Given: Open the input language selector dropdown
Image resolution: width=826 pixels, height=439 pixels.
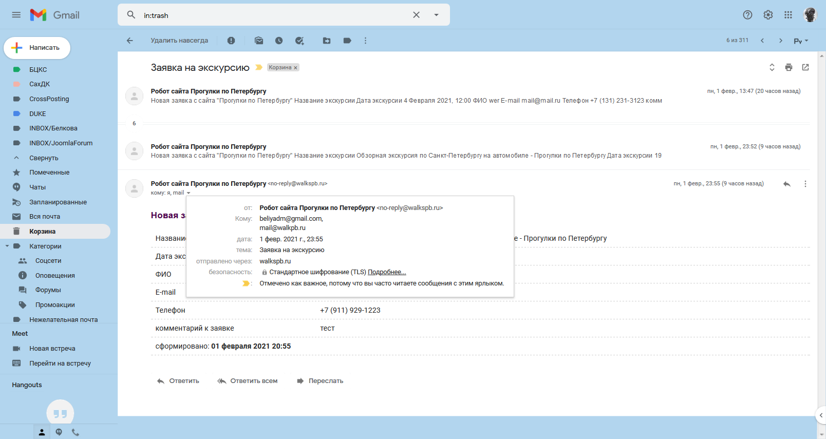Looking at the screenshot, I should [801, 41].
